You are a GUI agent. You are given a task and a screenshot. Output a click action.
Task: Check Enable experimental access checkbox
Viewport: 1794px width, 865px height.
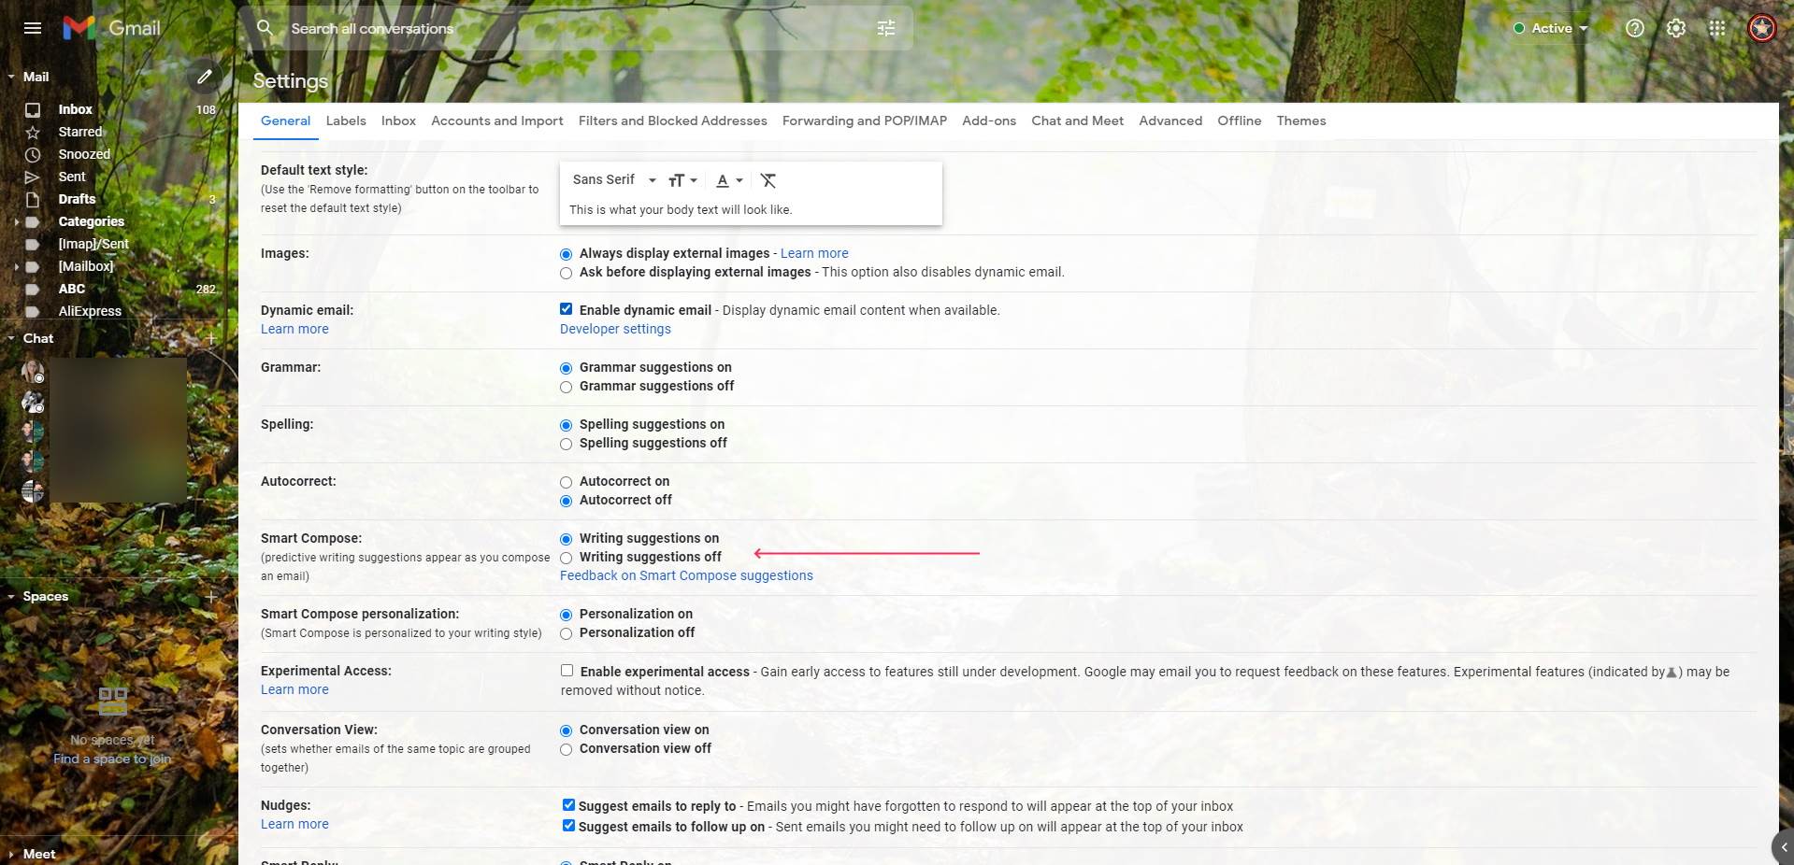point(567,671)
